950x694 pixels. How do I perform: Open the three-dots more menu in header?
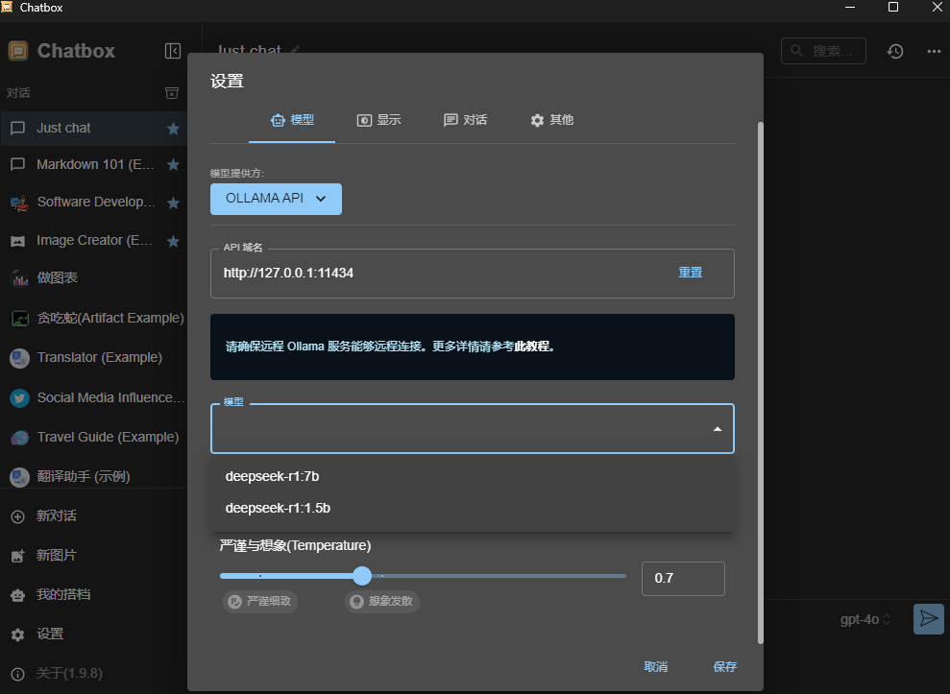coord(935,52)
